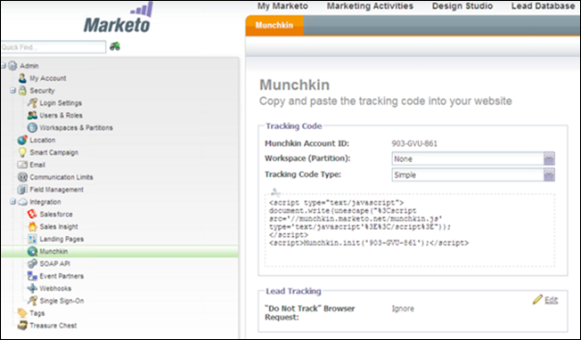Screen dimensions: 581x340
Task: Click the Location globe icon
Action: [22, 140]
